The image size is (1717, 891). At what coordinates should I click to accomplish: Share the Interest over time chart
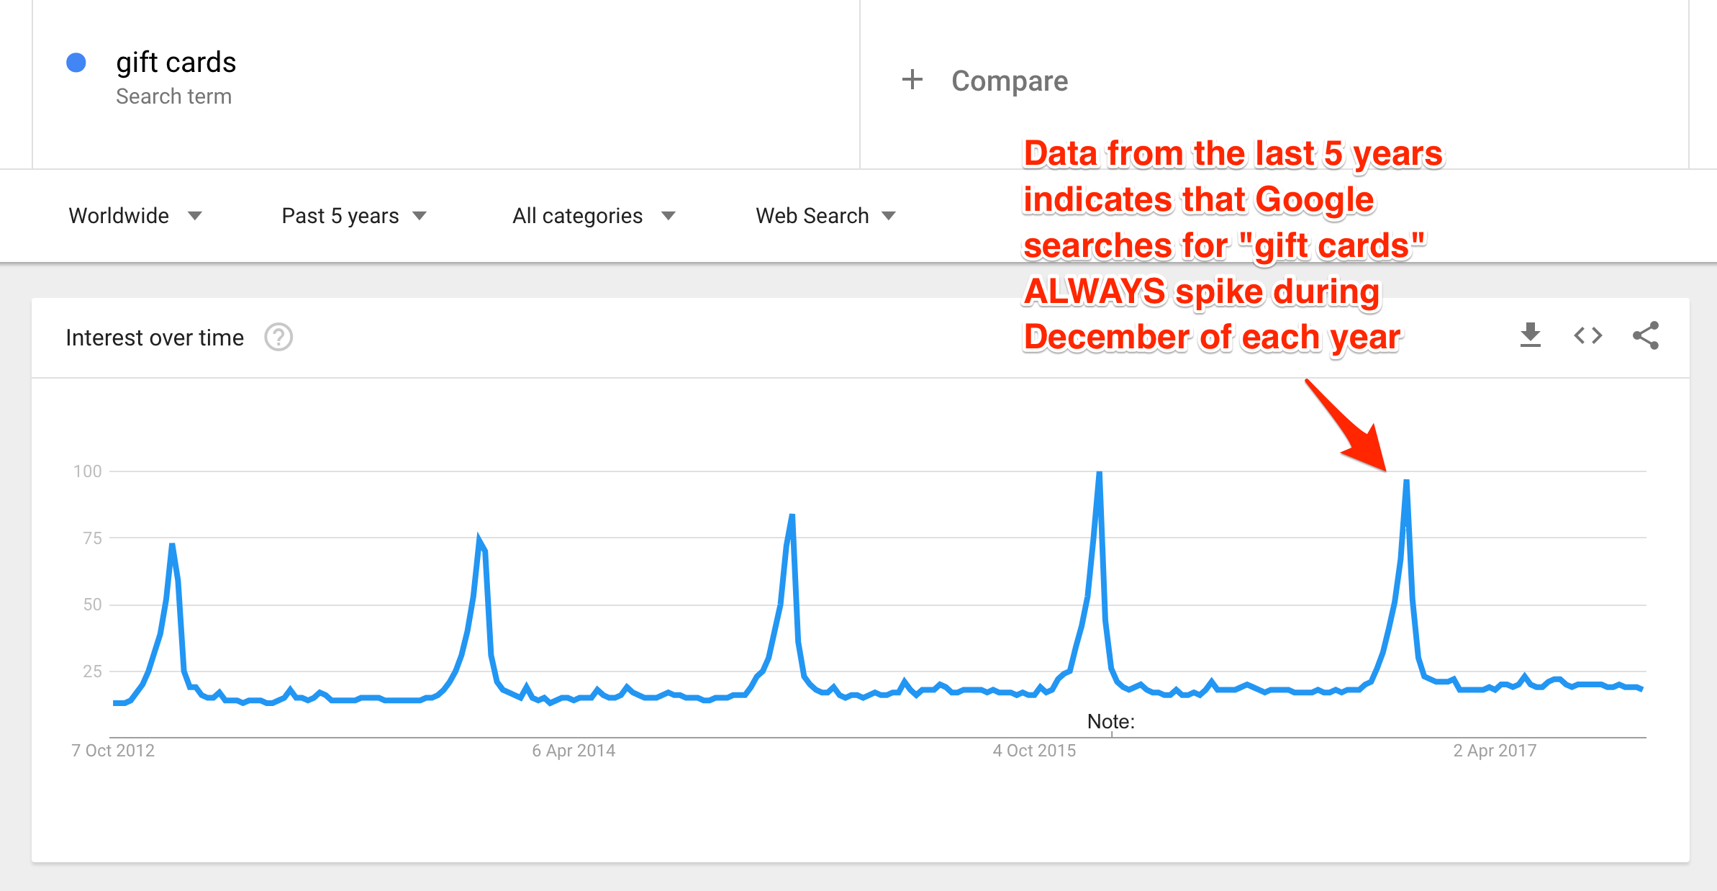click(x=1646, y=335)
